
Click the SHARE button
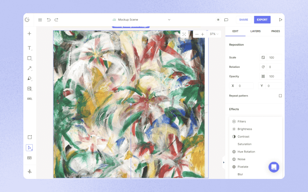244,20
